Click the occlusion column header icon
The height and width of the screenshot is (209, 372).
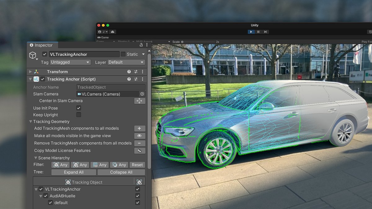[x=139, y=182]
